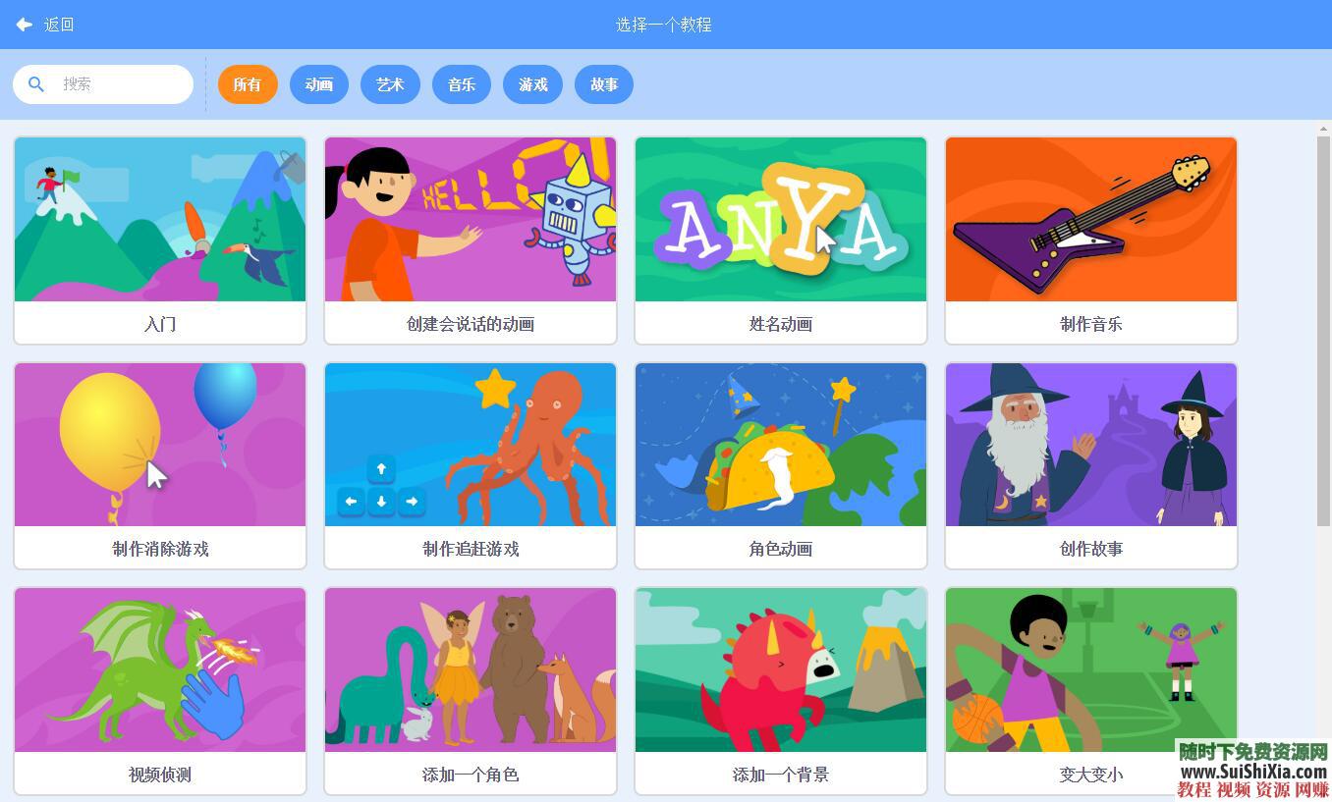Switch to the 故事 category

coord(604,84)
